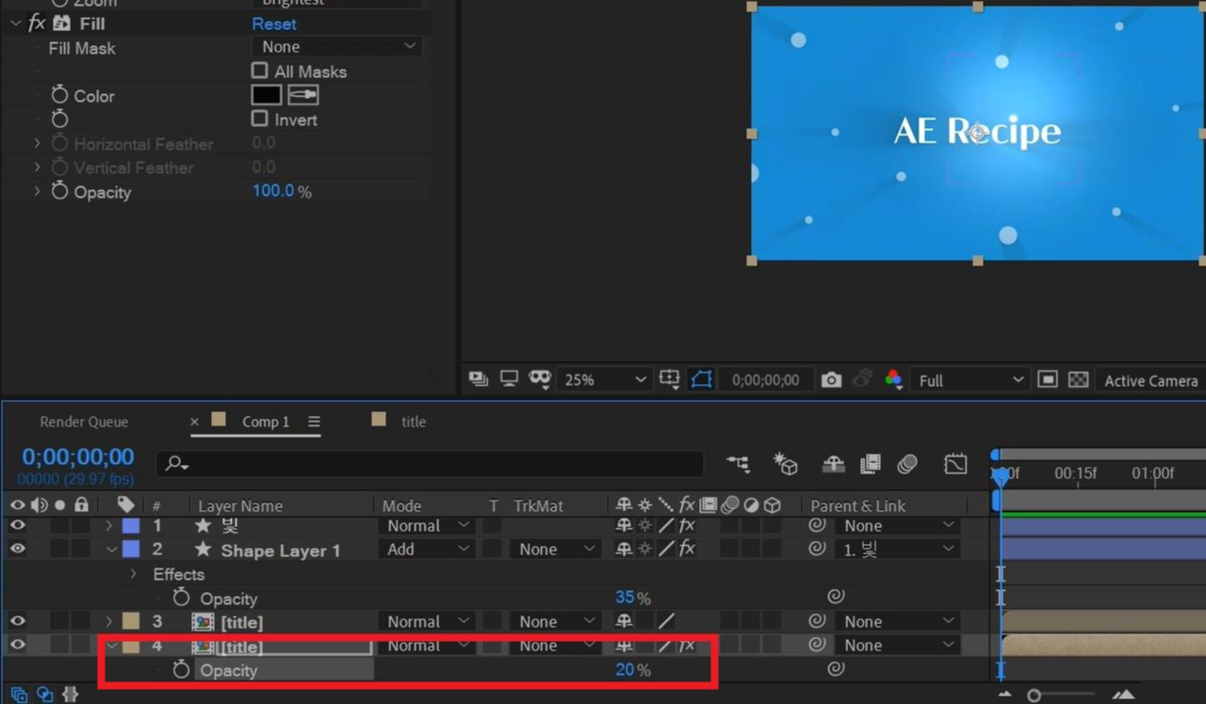Zoom out the timeline with small mountain icon
Image resolution: width=1206 pixels, height=704 pixels.
coord(1005,695)
